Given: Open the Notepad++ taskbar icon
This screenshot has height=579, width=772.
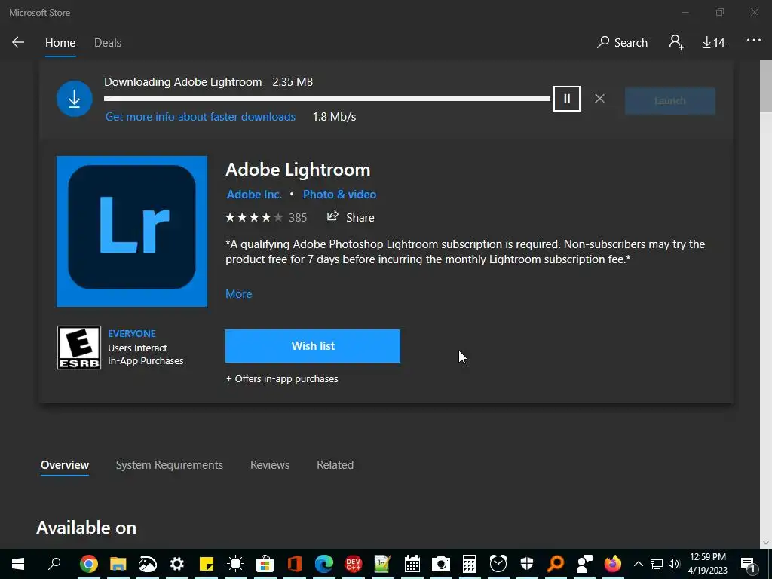Looking at the screenshot, I should coord(382,564).
